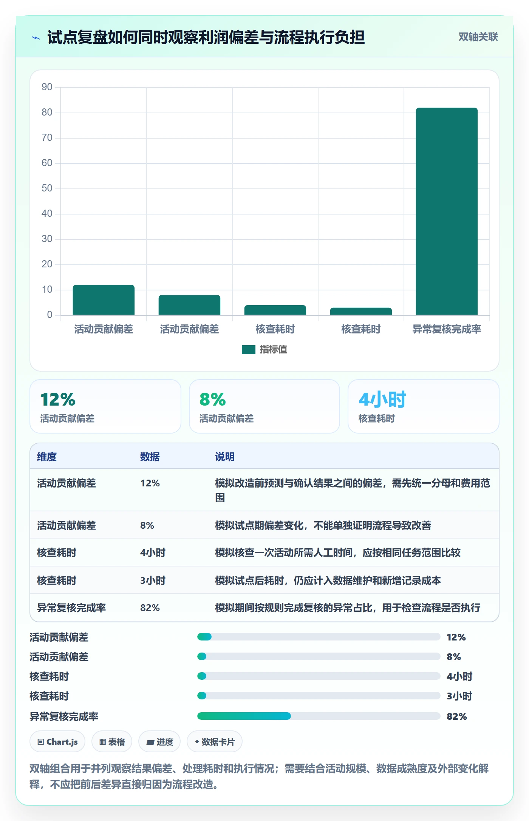The width and height of the screenshot is (529, 821).
Task: Toggle the 指标值 legend color swatch
Action: pos(248,350)
